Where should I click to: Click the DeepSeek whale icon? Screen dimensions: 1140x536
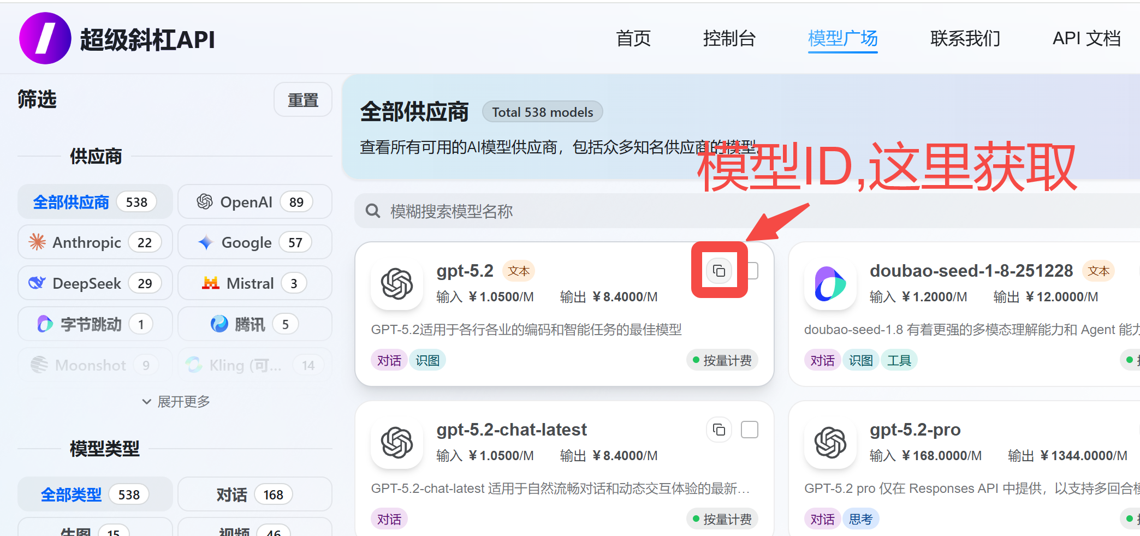[x=36, y=283]
